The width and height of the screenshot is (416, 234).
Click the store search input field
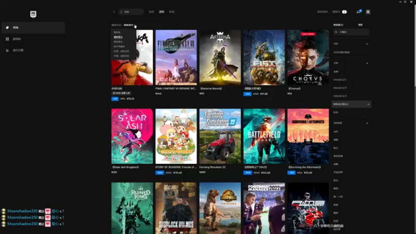click(131, 12)
